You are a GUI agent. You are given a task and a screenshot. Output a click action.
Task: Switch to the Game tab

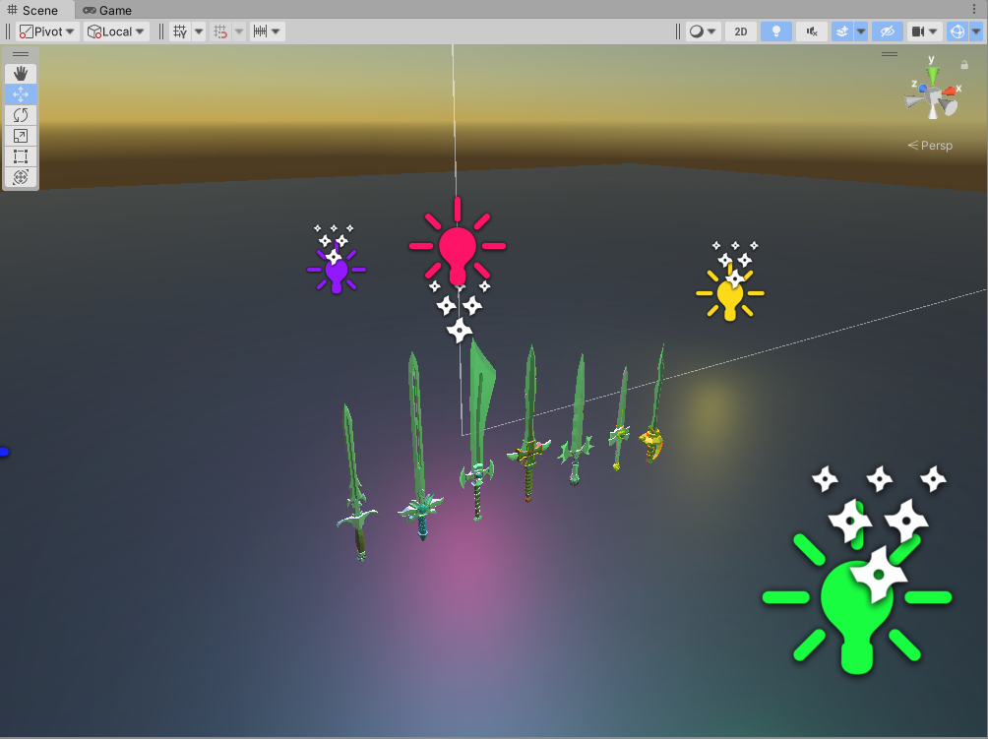pyautogui.click(x=107, y=10)
